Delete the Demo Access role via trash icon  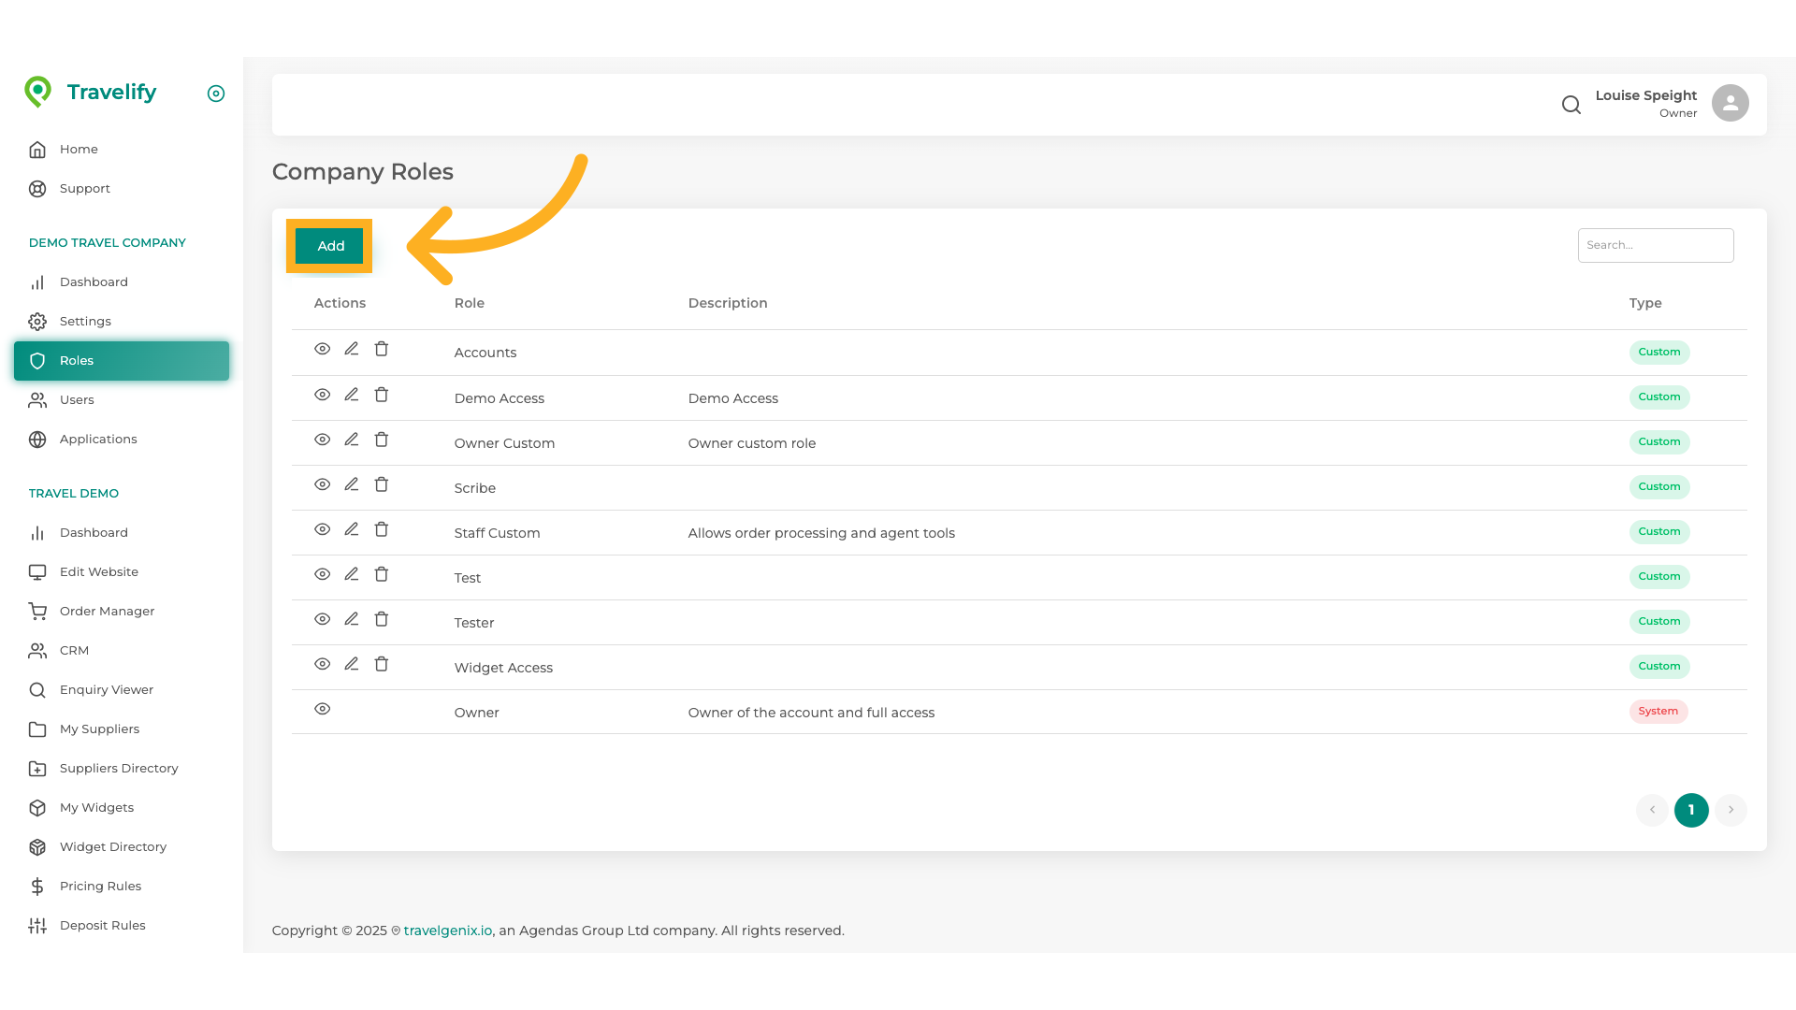click(382, 395)
